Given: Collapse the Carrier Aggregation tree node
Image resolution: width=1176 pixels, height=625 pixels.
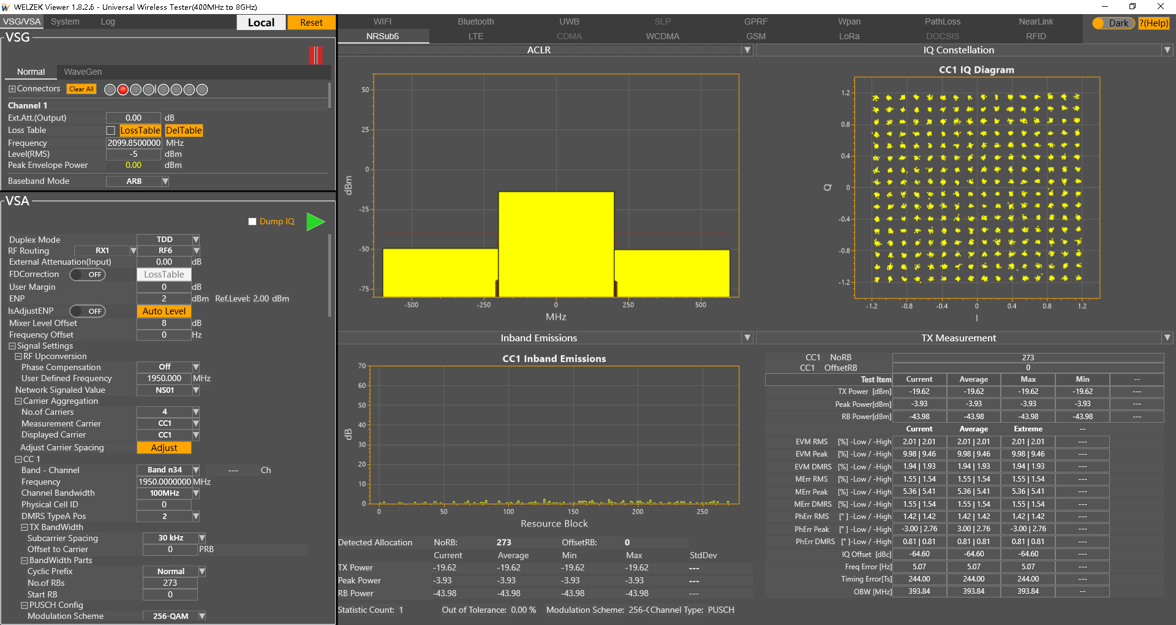Looking at the screenshot, I should (18, 401).
